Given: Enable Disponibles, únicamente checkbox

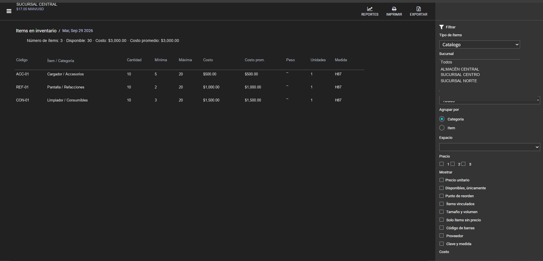Looking at the screenshot, I should 442,188.
